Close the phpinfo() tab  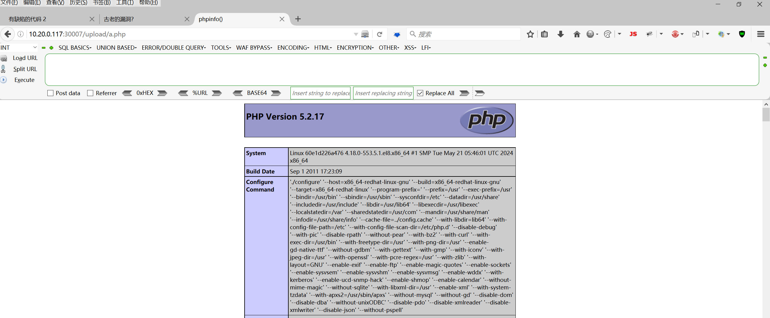(x=282, y=19)
